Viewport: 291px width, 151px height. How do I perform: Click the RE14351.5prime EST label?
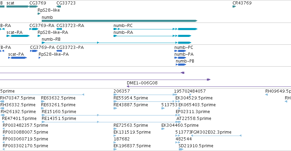click(59, 119)
